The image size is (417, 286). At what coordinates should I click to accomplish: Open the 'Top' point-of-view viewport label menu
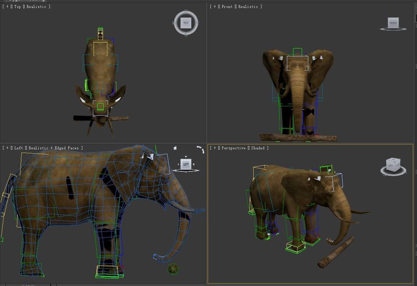(x=18, y=7)
